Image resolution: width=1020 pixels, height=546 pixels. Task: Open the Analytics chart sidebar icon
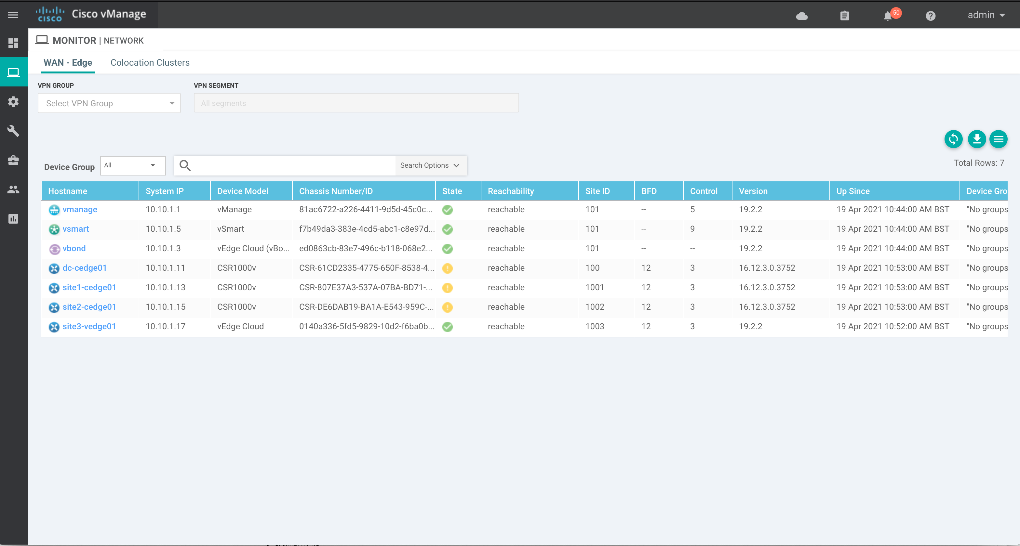point(13,219)
